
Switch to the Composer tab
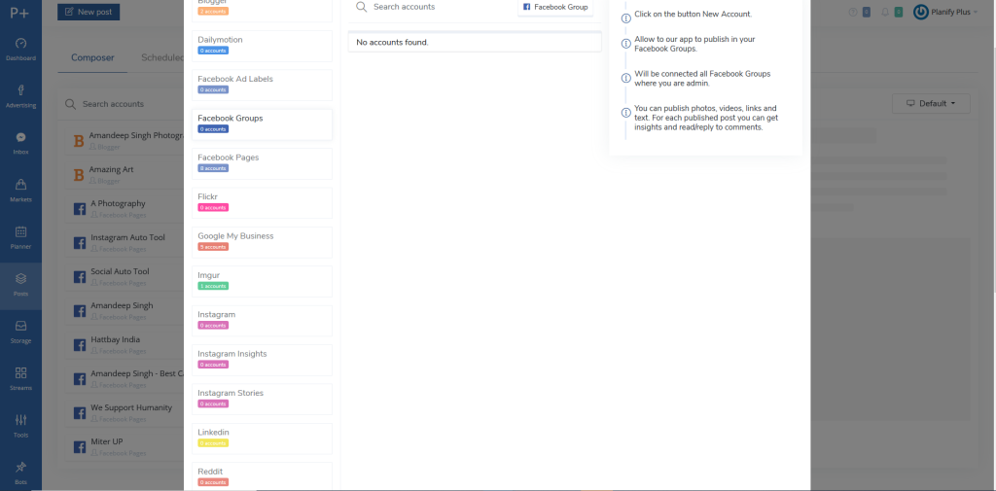[x=92, y=57]
